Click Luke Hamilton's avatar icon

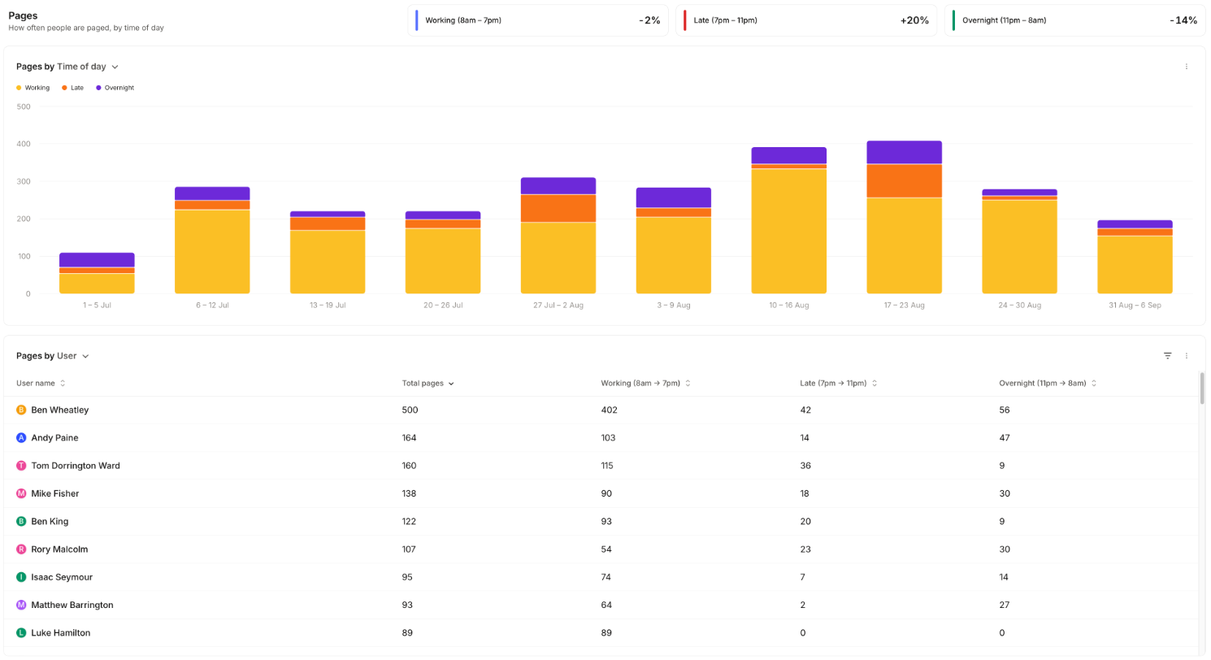[21, 632]
